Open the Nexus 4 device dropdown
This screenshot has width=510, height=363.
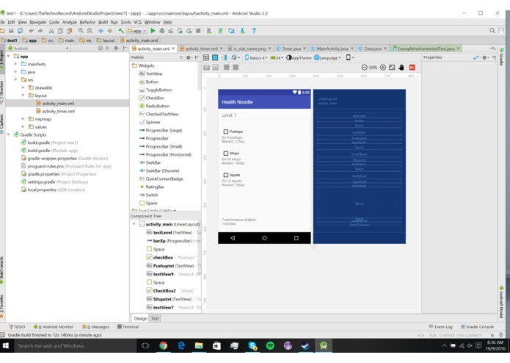[256, 57]
